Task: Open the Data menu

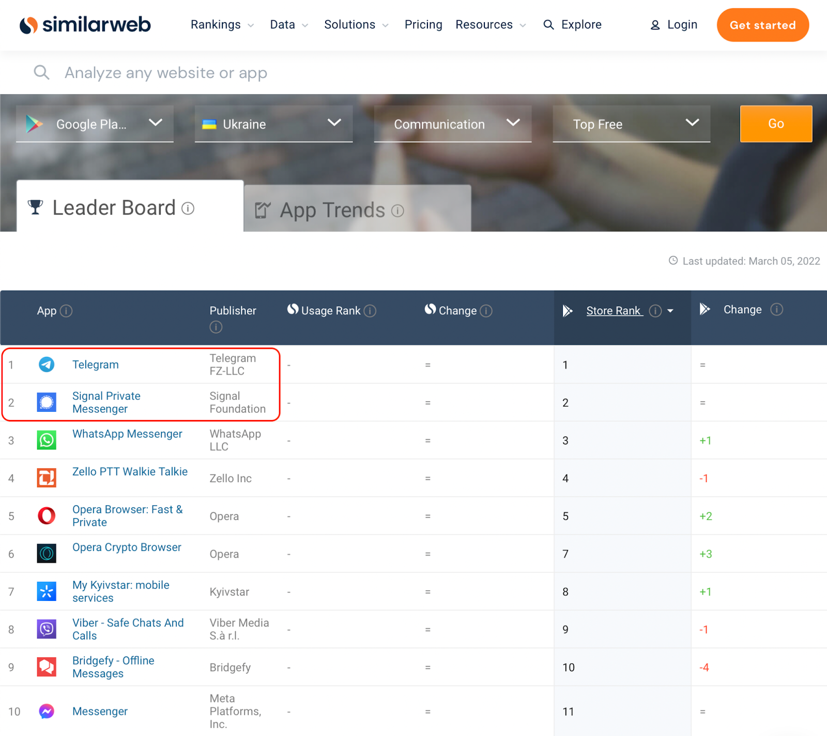Action: pyautogui.click(x=289, y=25)
